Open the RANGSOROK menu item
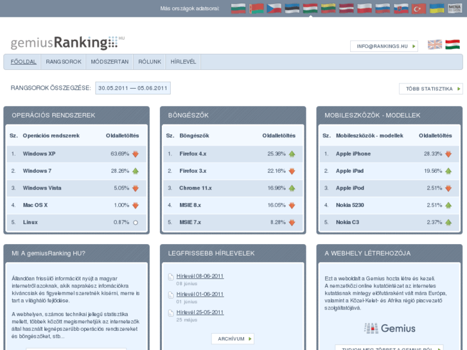This screenshot has height=350, width=467. click(x=64, y=62)
